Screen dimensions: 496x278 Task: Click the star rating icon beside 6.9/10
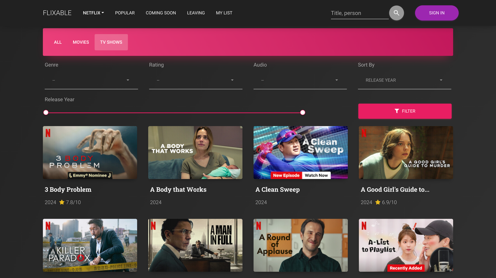click(x=378, y=202)
